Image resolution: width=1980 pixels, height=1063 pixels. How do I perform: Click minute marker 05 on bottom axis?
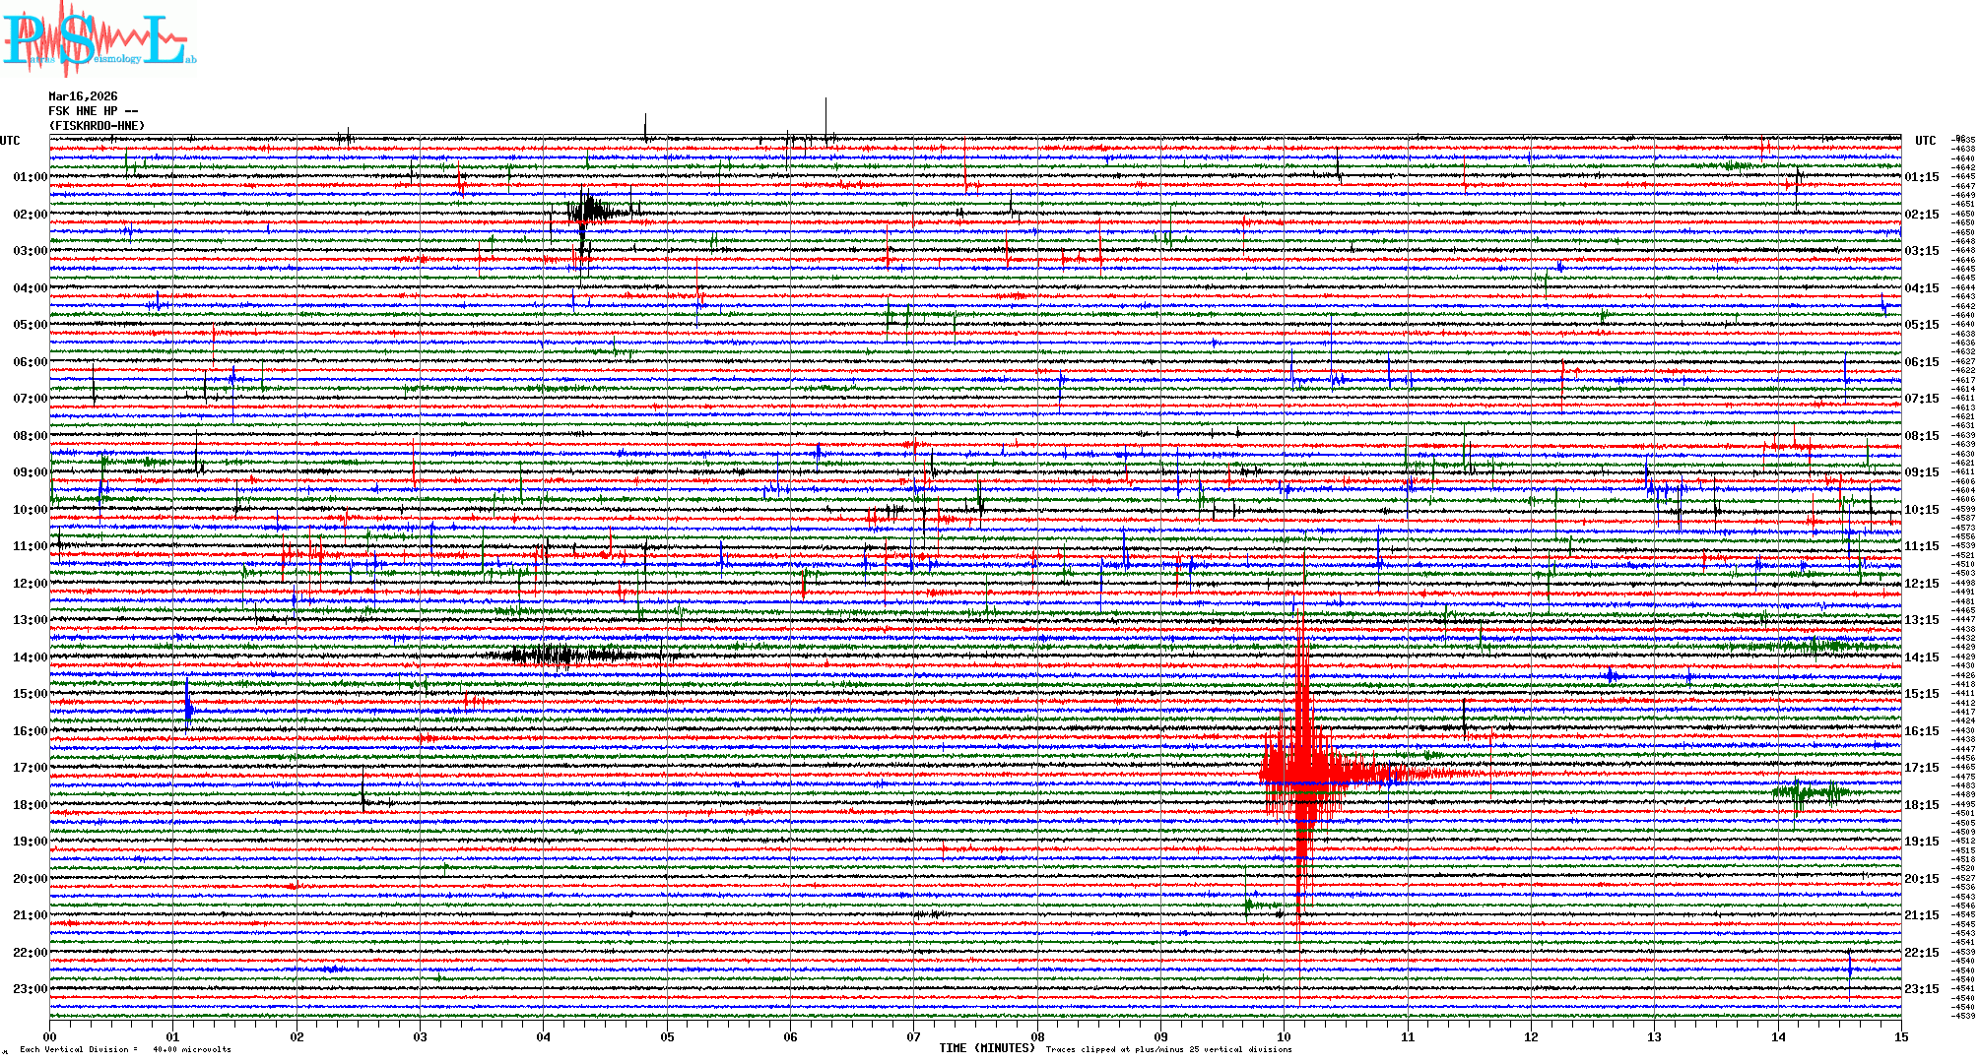[x=667, y=1036]
